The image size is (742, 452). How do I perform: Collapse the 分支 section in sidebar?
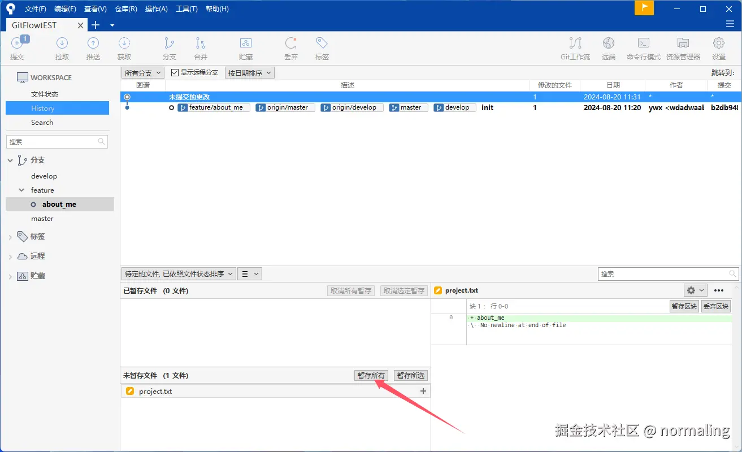click(x=10, y=161)
